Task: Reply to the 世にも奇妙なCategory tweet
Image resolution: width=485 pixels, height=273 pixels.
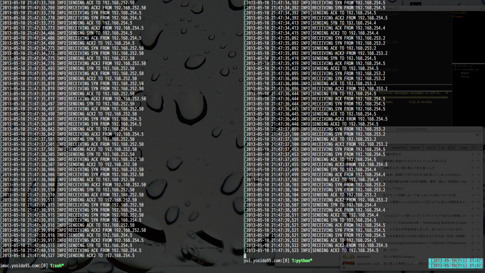Action: pyautogui.click(x=478, y=257)
